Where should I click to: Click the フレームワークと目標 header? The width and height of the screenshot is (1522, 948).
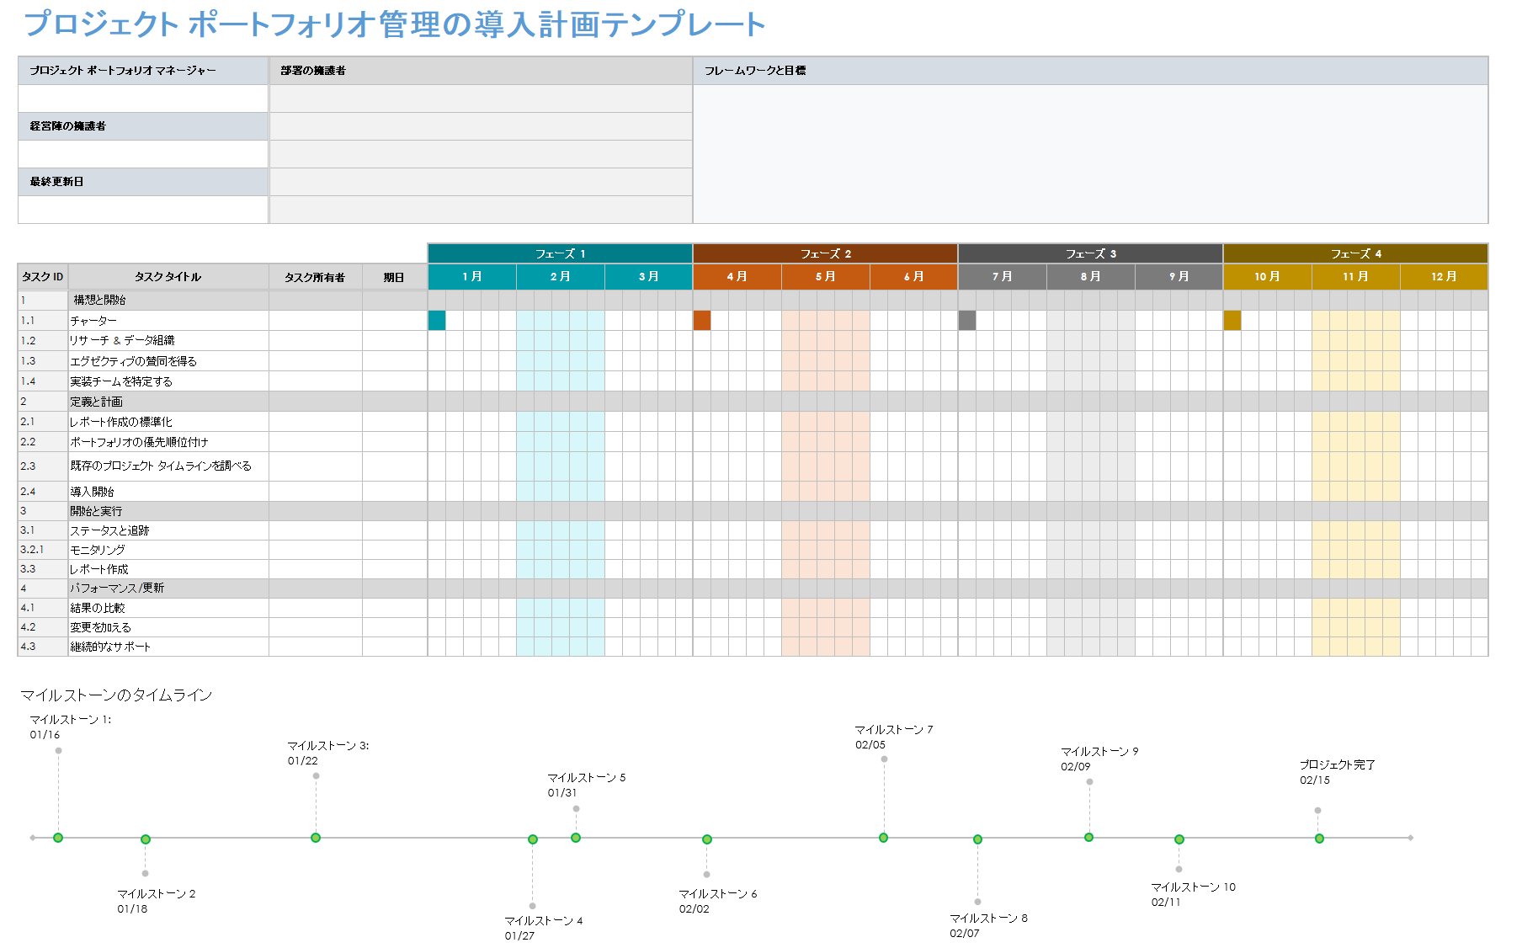click(1090, 71)
